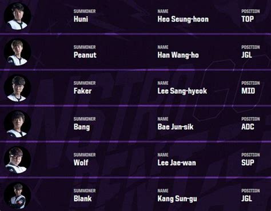This screenshot has width=271, height=211.
Task: Click the name Han Wang-ho
Action: (x=178, y=55)
